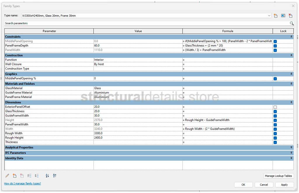Image resolution: width=299 pixels, height=193 pixels.
Task: Click the Rename Type icon
Action: click(x=283, y=16)
